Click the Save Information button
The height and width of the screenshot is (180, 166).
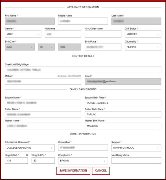point(73,171)
